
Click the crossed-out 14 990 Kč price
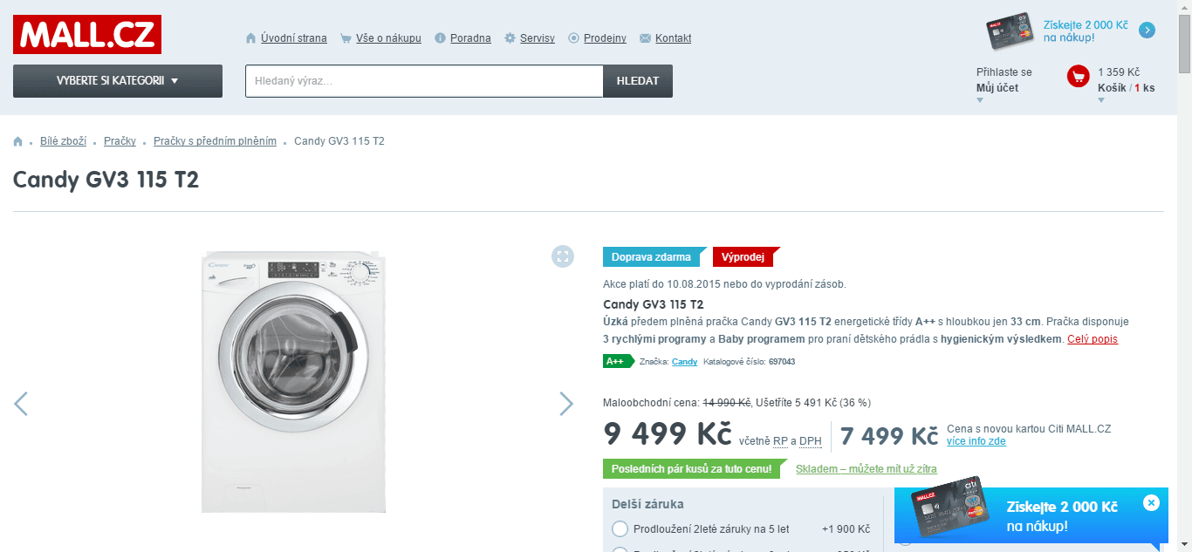pos(727,403)
